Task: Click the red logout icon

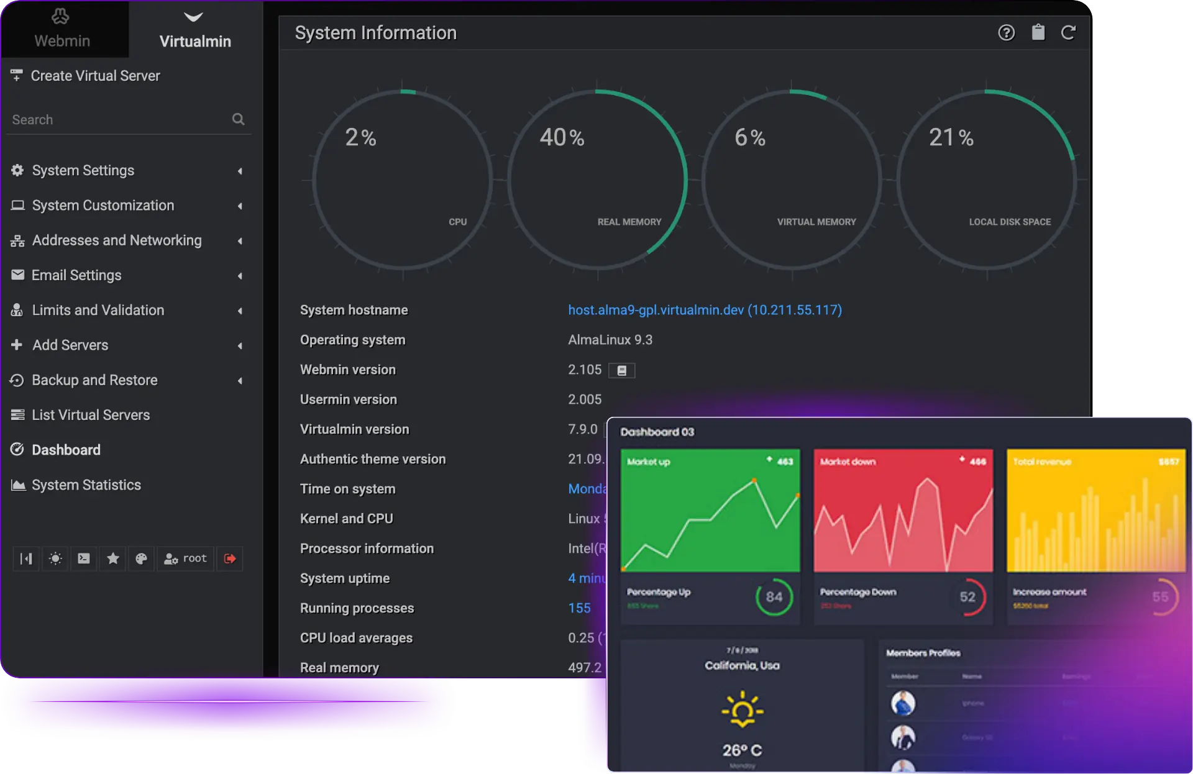Action: [x=230, y=558]
